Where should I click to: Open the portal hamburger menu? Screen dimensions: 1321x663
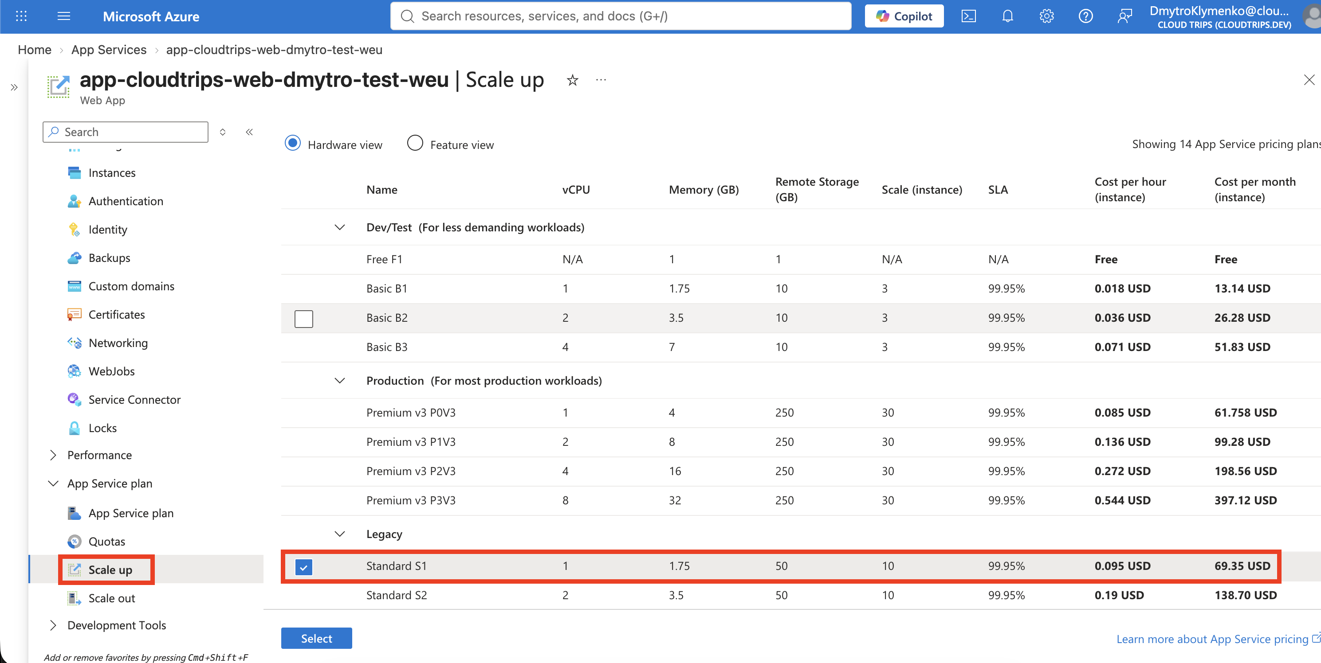click(63, 16)
